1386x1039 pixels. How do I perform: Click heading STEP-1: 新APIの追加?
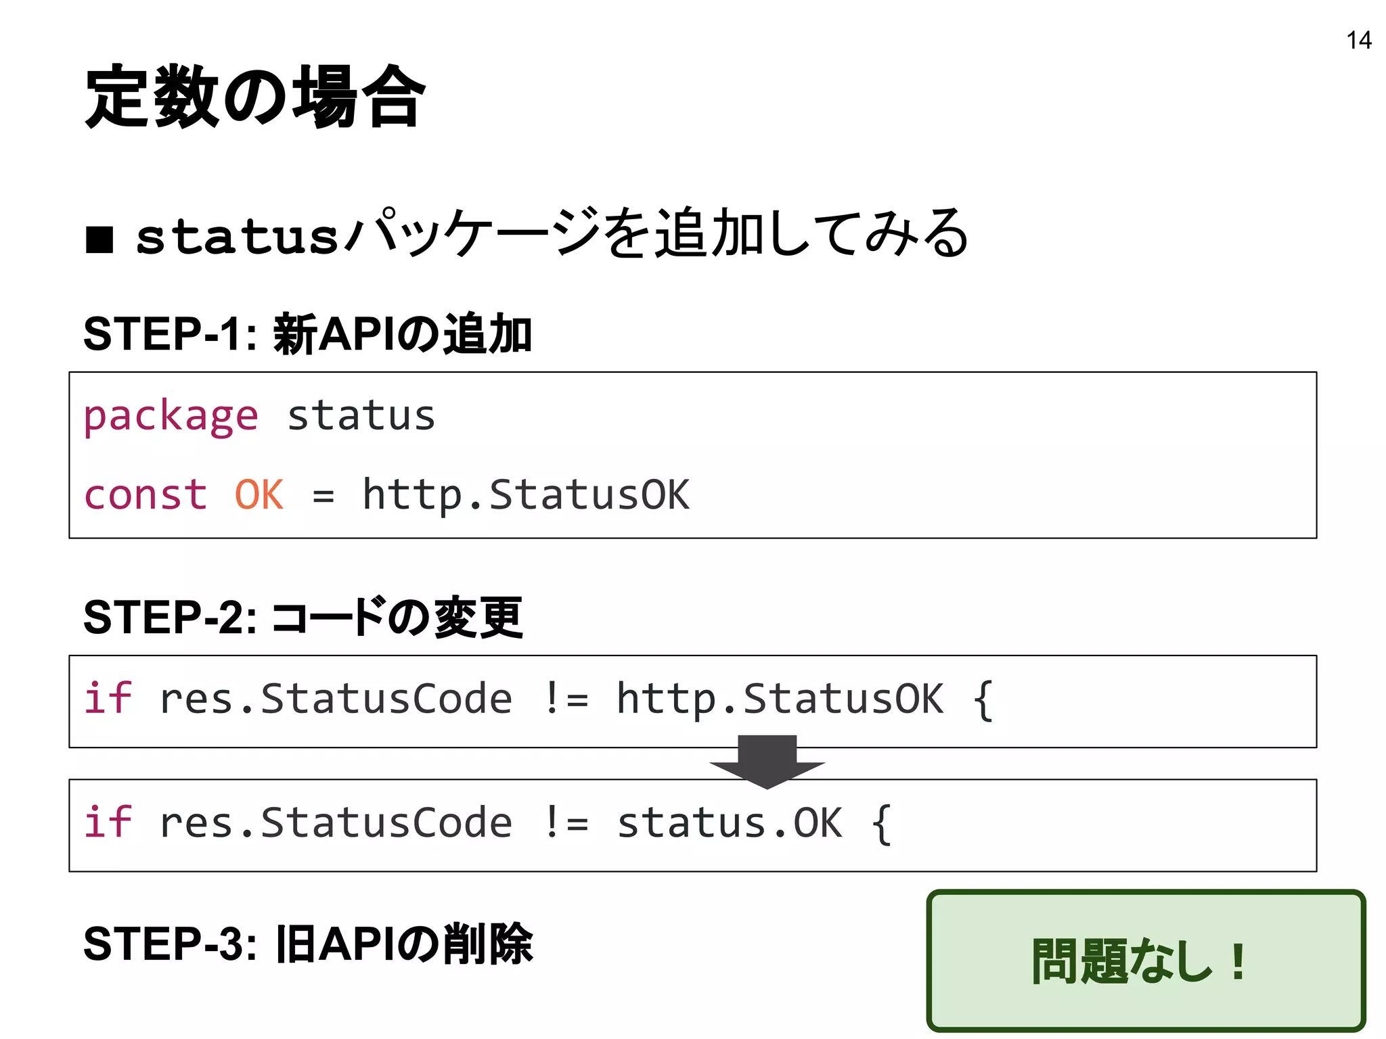pyautogui.click(x=308, y=333)
